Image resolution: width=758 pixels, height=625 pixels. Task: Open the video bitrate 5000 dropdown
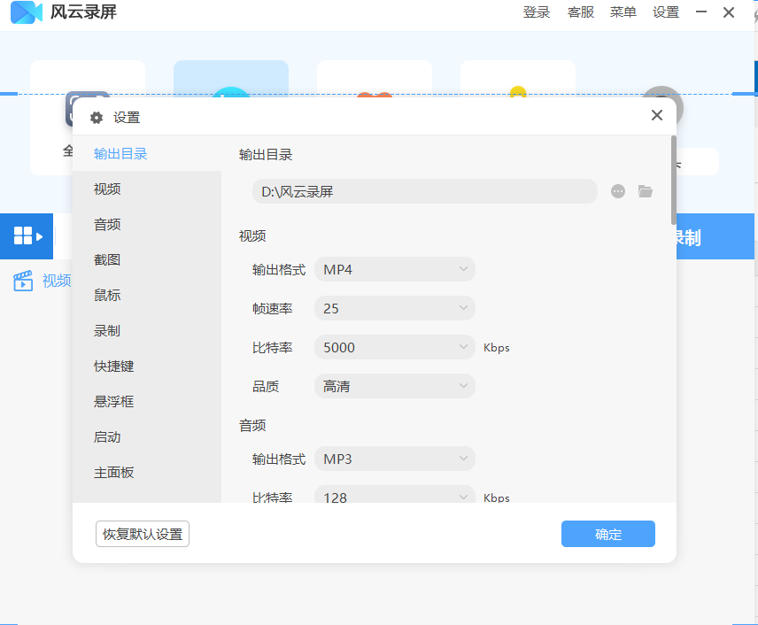(x=394, y=347)
